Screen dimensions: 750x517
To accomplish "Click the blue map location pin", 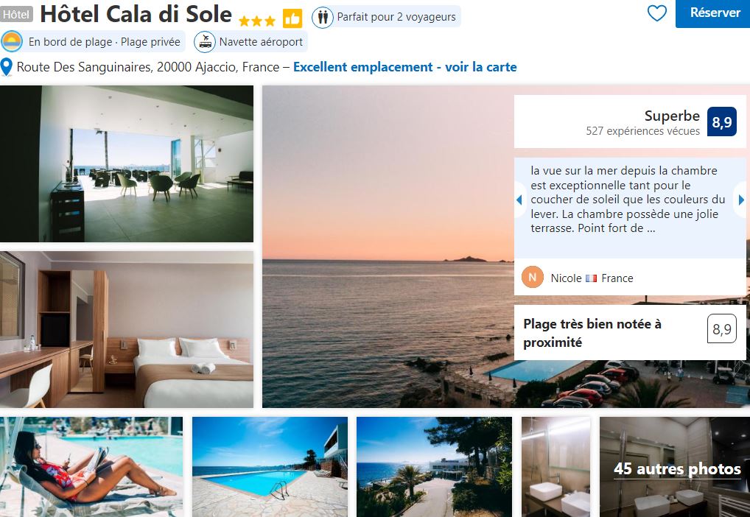I will 6,67.
